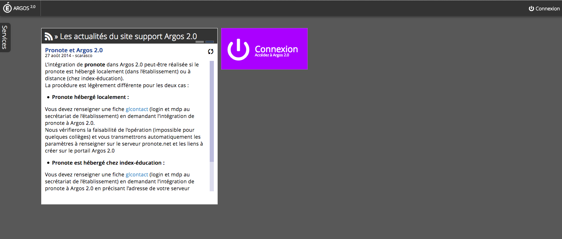Click the Pronote est hébergé chez index-éducation bullet
Viewport: 562px width, 239px height.
(x=108, y=163)
